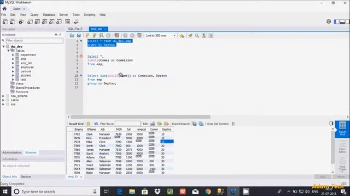Switch to the Session tab
The width and height of the screenshot is (350, 196).
[x=26, y=176]
